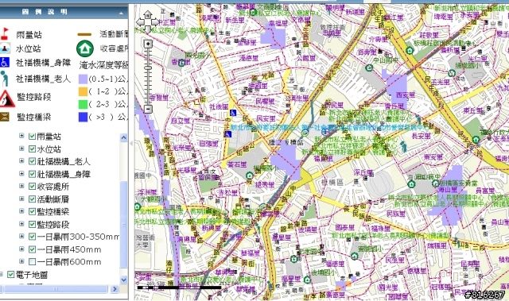Expand the 一日暴雨450mm tree node
The image size is (509, 301).
coord(21,249)
